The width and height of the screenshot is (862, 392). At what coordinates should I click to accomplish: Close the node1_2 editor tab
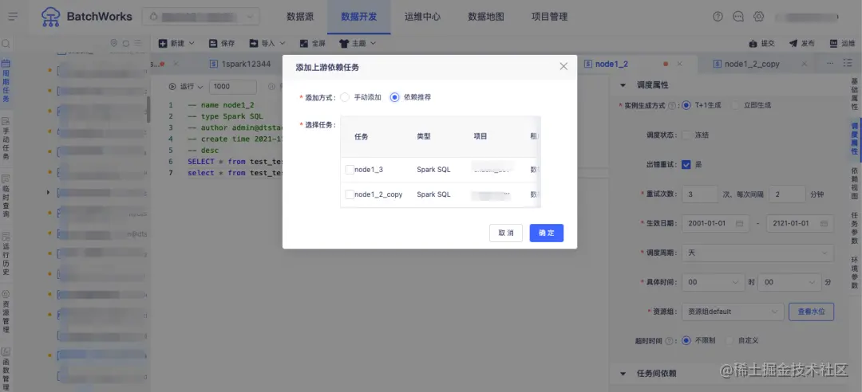[x=679, y=64]
